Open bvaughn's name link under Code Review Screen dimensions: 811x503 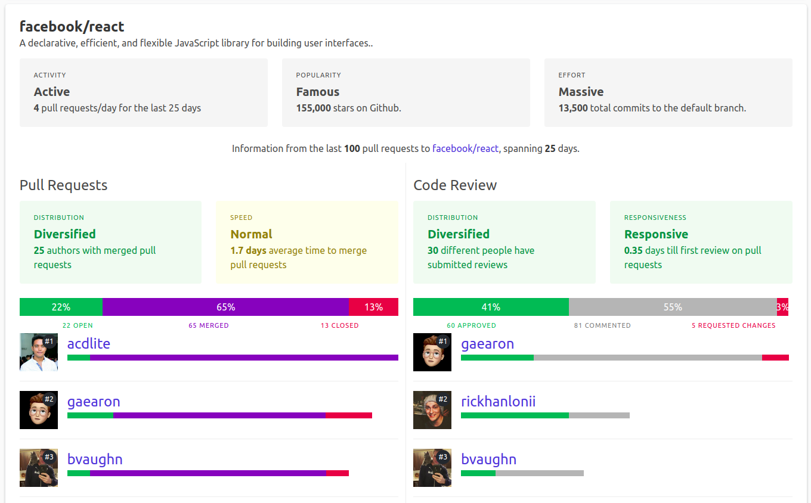[x=488, y=459]
